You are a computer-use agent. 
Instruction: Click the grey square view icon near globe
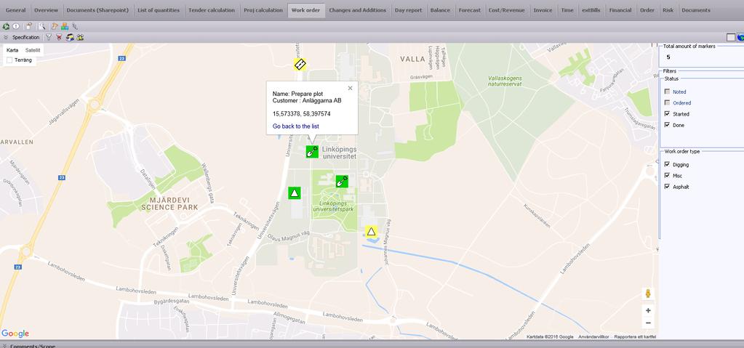(731, 38)
